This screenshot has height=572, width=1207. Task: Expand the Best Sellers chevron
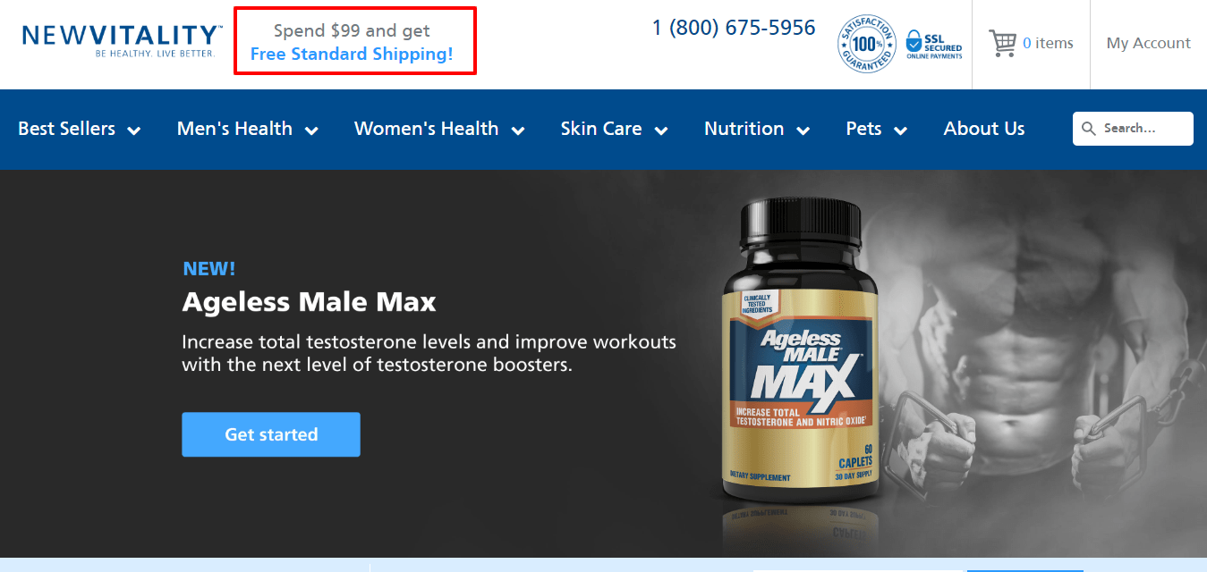[x=134, y=130]
